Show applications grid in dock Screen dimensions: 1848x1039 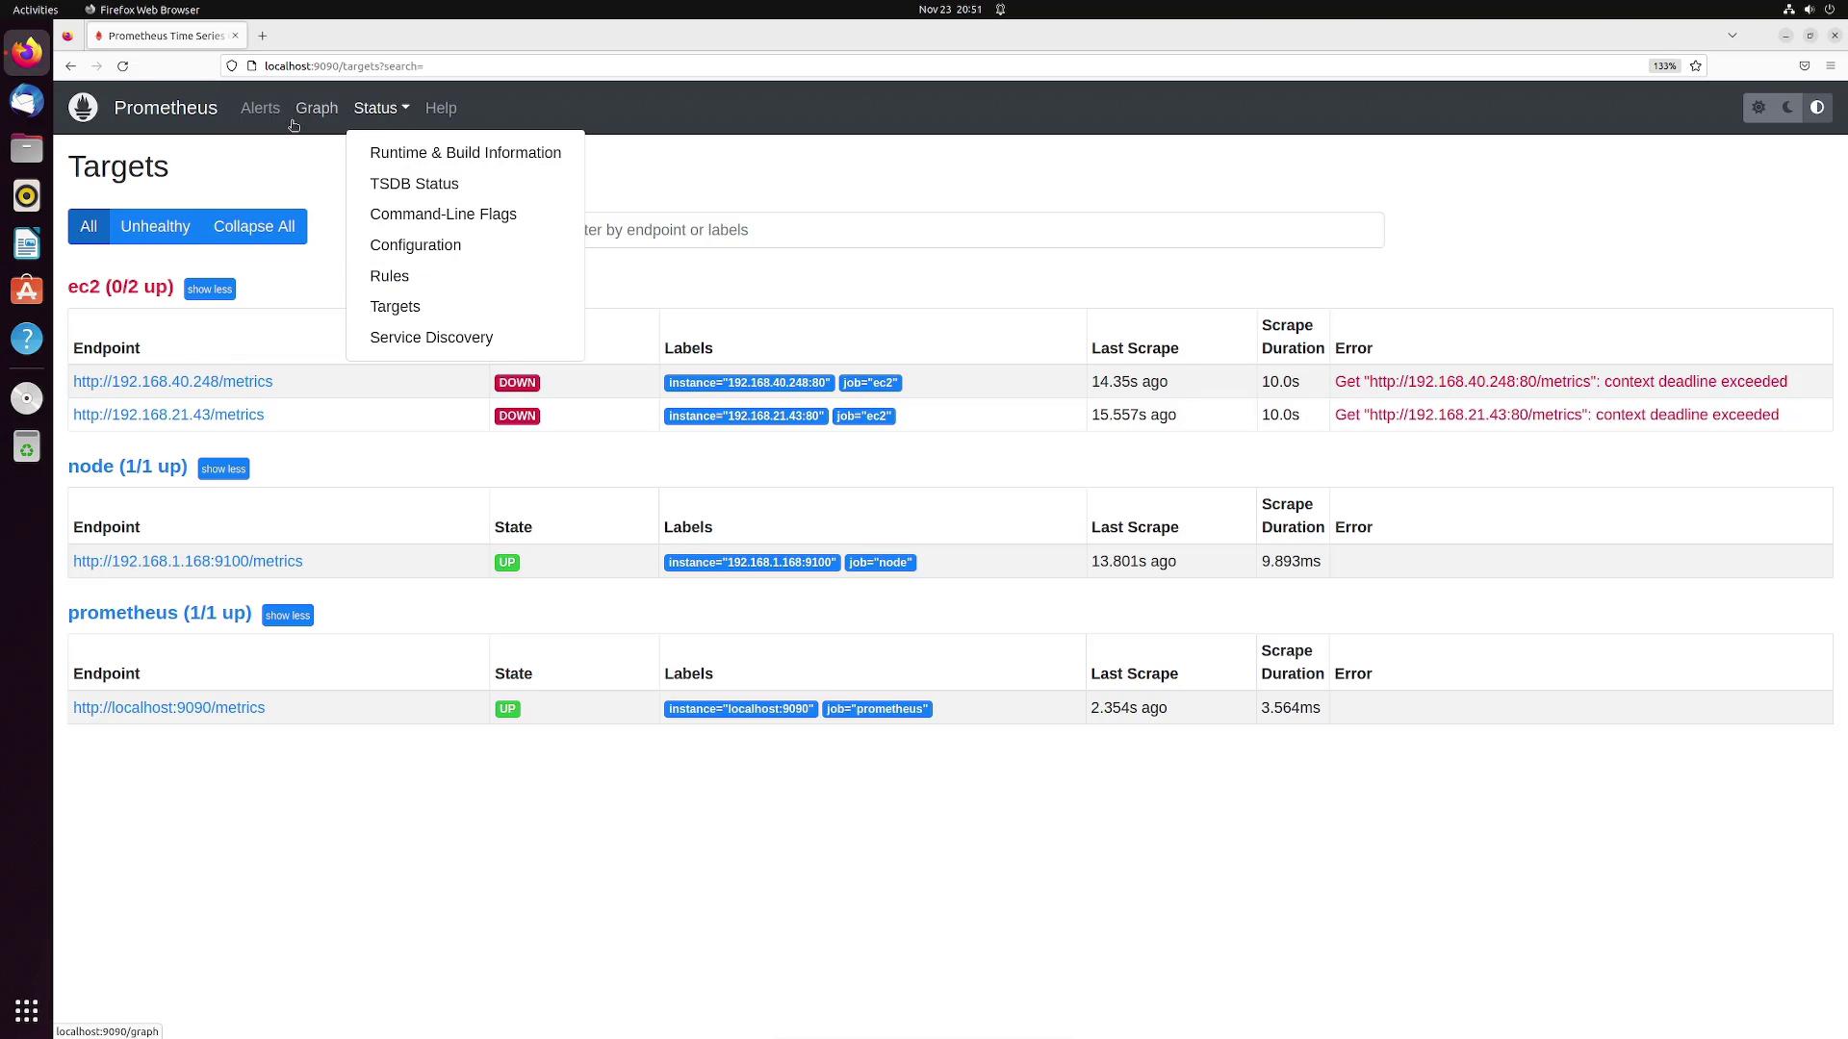[x=26, y=1011]
